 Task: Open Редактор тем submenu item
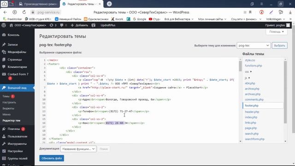[x=11, y=120]
